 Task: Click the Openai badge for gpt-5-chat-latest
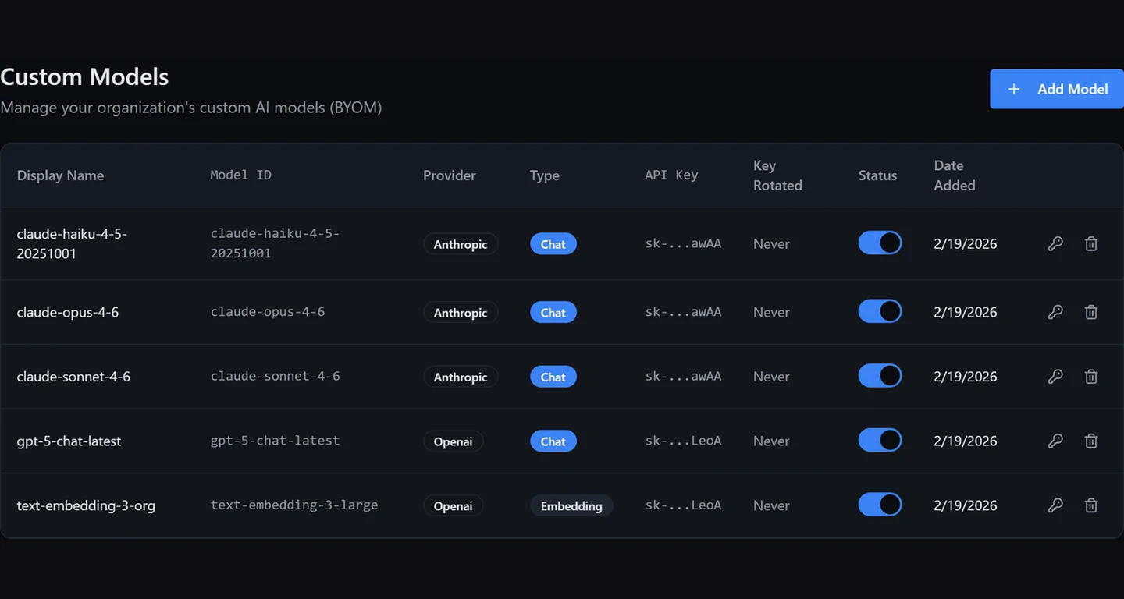(x=453, y=441)
